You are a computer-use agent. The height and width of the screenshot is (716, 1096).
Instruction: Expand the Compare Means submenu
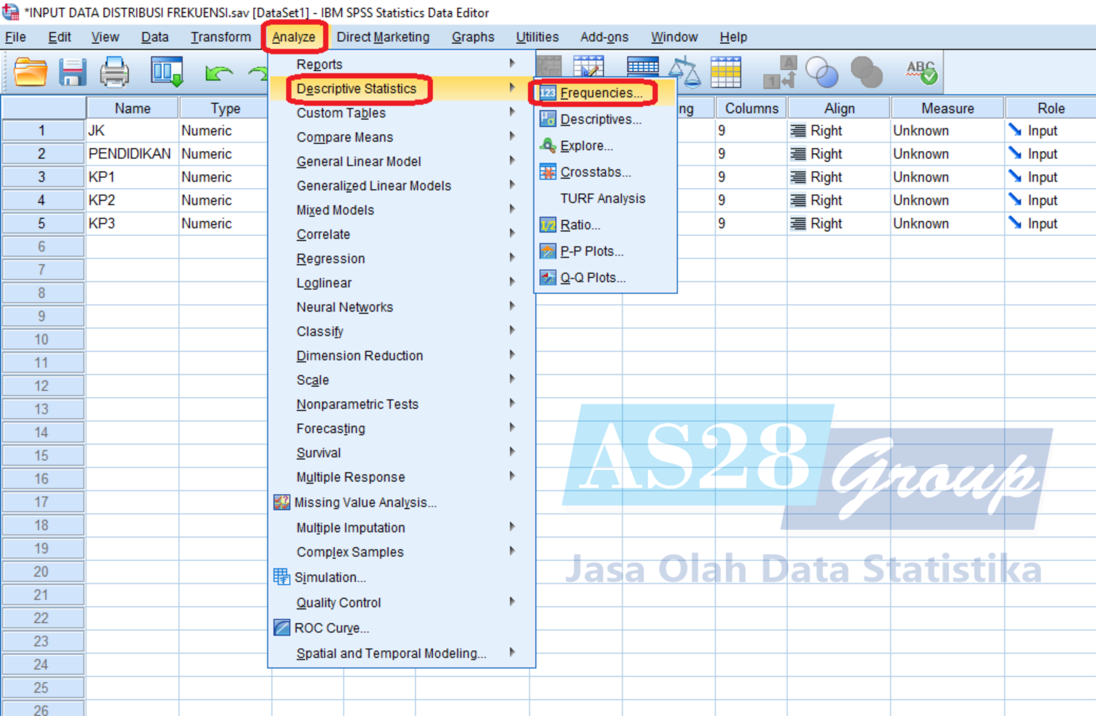344,137
